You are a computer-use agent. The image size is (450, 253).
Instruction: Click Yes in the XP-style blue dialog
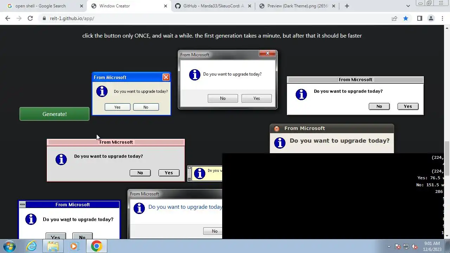pyautogui.click(x=117, y=107)
